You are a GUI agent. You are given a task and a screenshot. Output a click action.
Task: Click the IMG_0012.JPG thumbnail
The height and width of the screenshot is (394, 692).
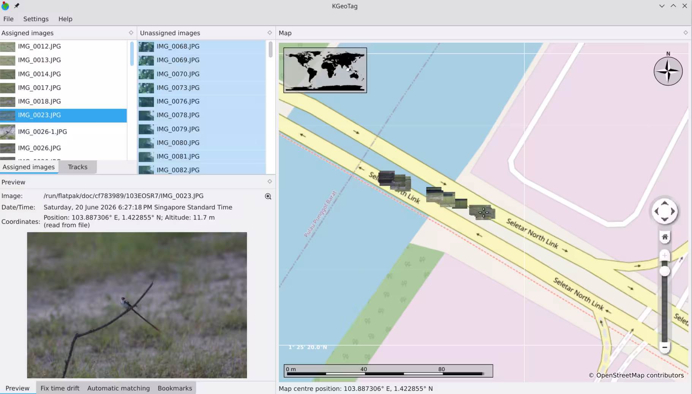click(x=8, y=47)
